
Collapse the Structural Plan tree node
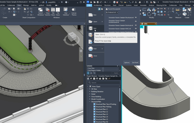tap(90, 102)
